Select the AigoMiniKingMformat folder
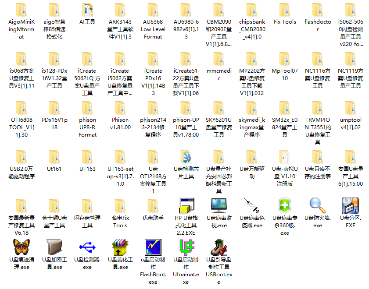 point(21,10)
